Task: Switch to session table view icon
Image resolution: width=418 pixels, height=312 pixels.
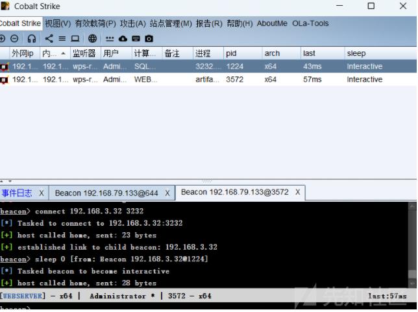Action: coord(62,39)
